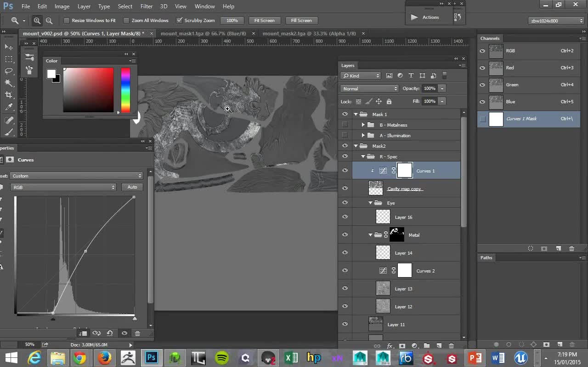Click Auto button in Curves properties
This screenshot has height=367, width=588.
click(132, 187)
